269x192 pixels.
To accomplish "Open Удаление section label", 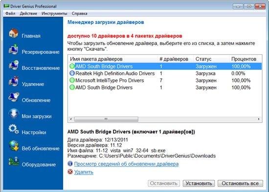I will click(33, 84).
